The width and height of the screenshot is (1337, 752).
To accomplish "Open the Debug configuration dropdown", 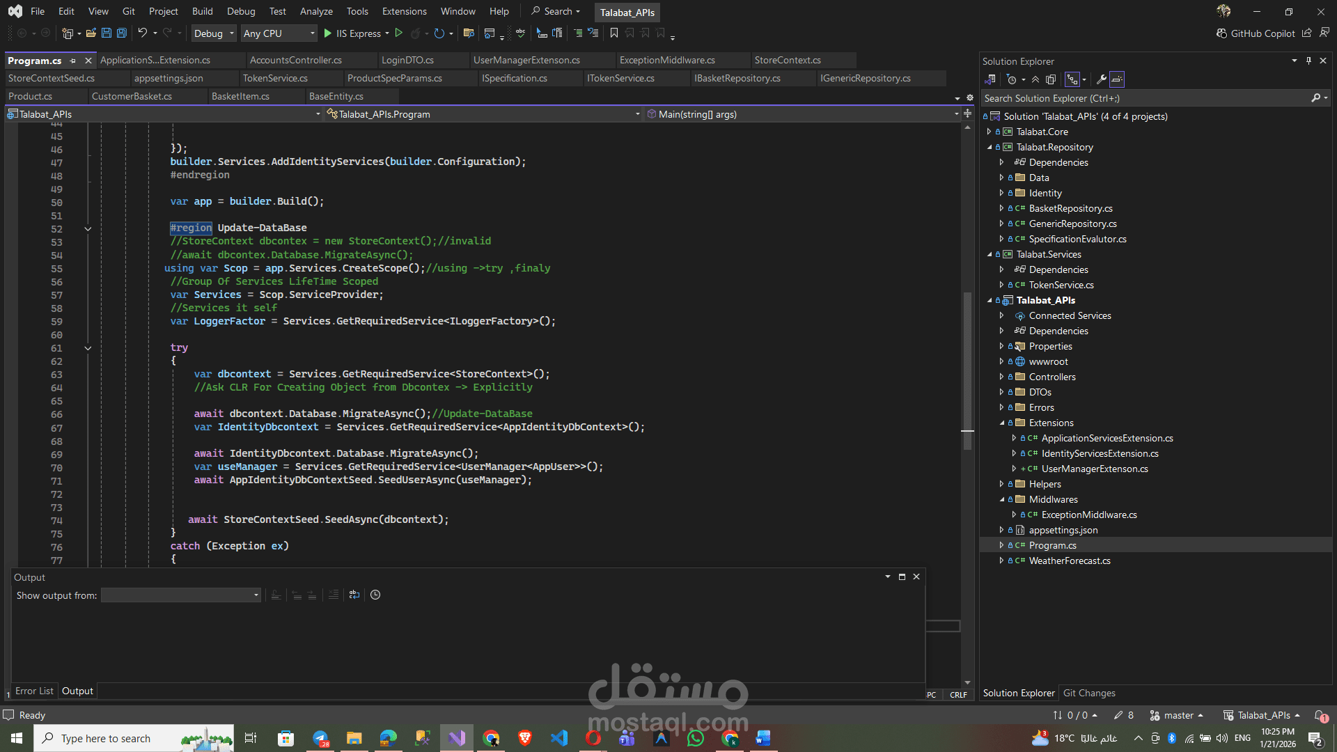I will pyautogui.click(x=213, y=33).
